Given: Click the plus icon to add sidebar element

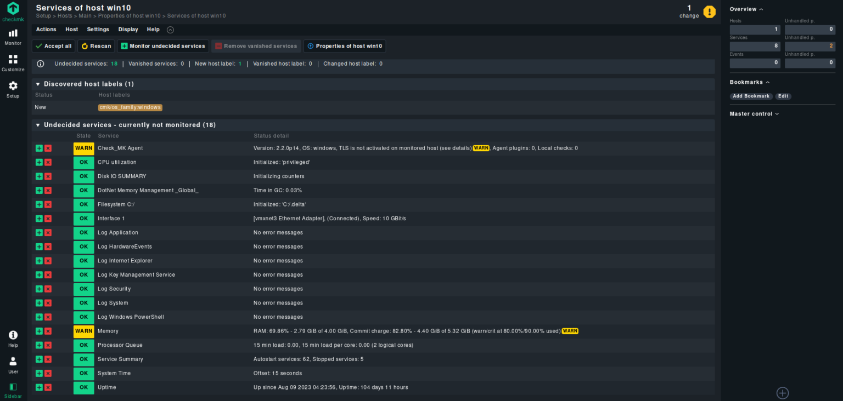Looking at the screenshot, I should [x=782, y=393].
